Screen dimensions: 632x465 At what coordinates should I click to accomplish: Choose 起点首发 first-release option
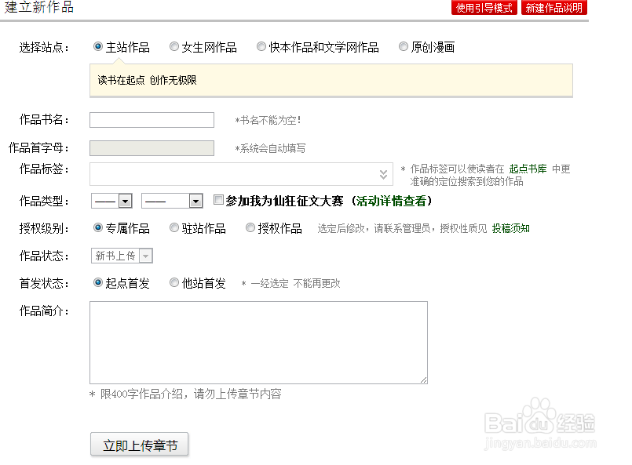(x=98, y=282)
